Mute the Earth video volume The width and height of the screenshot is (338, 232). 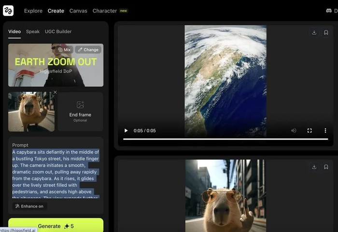[294, 131]
